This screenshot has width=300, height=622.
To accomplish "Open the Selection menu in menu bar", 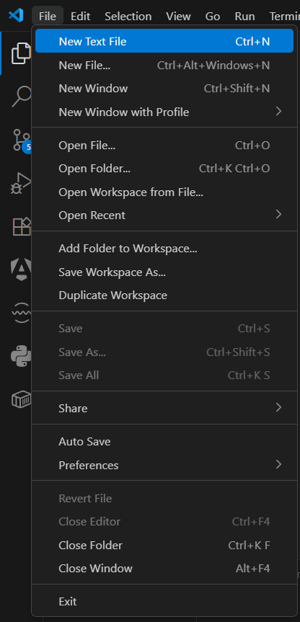I will point(128,17).
